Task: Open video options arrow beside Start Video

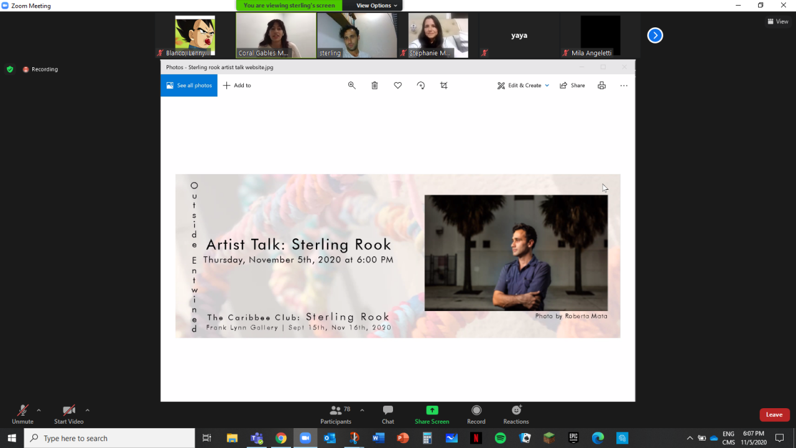Action: 87,410
